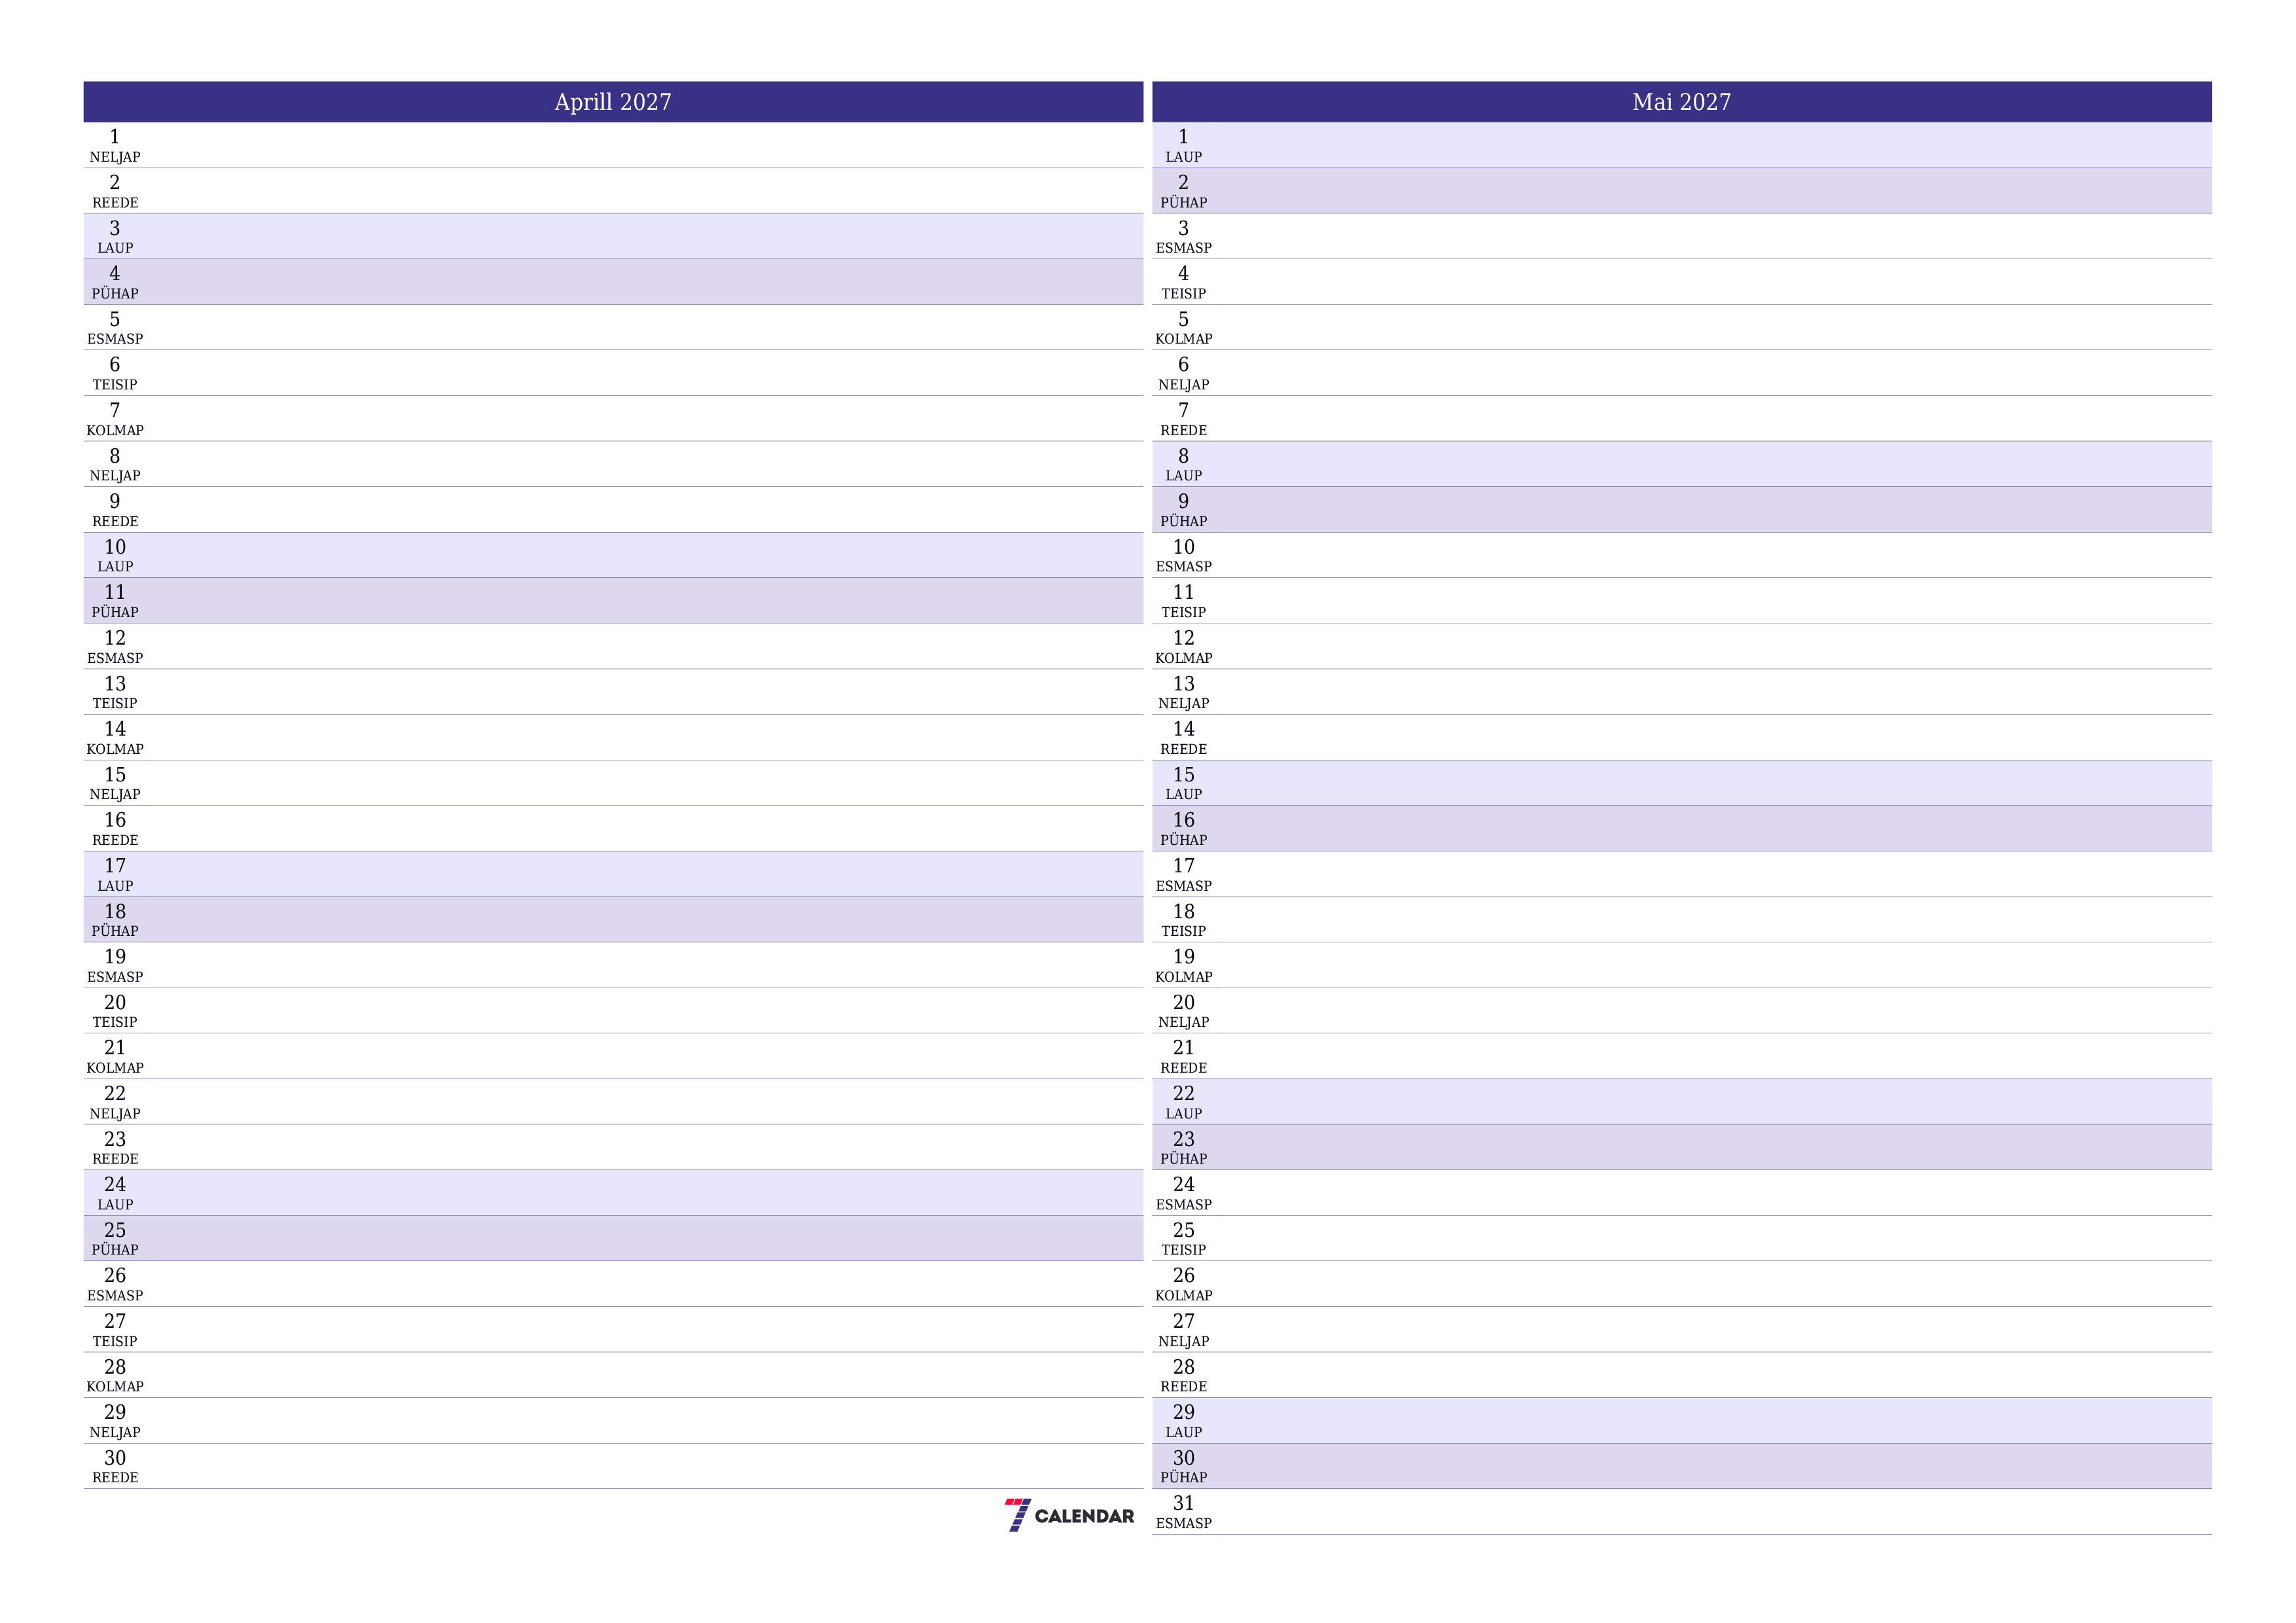The height and width of the screenshot is (1623, 2296).
Task: Select May 8 LAUP row
Action: point(1682,464)
